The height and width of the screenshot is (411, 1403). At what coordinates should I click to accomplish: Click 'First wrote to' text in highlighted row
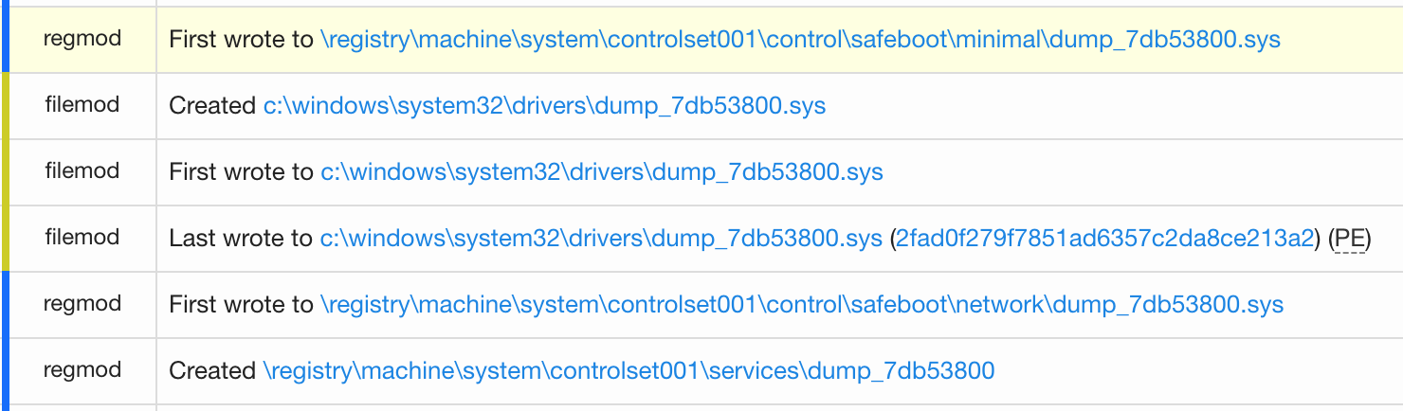click(241, 40)
